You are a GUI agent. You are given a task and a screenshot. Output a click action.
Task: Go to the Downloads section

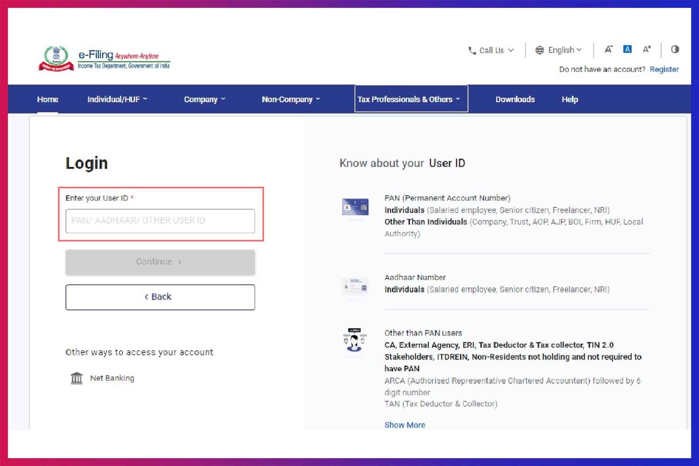515,99
